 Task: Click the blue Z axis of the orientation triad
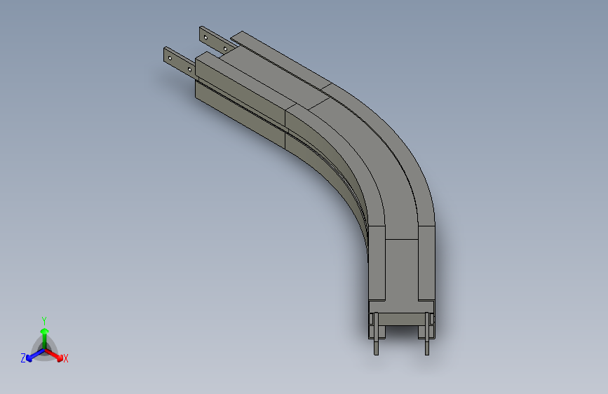tap(35, 355)
